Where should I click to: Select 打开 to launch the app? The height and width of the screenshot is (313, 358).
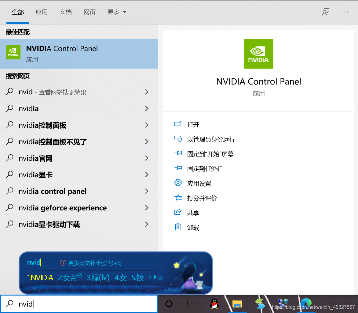[193, 124]
